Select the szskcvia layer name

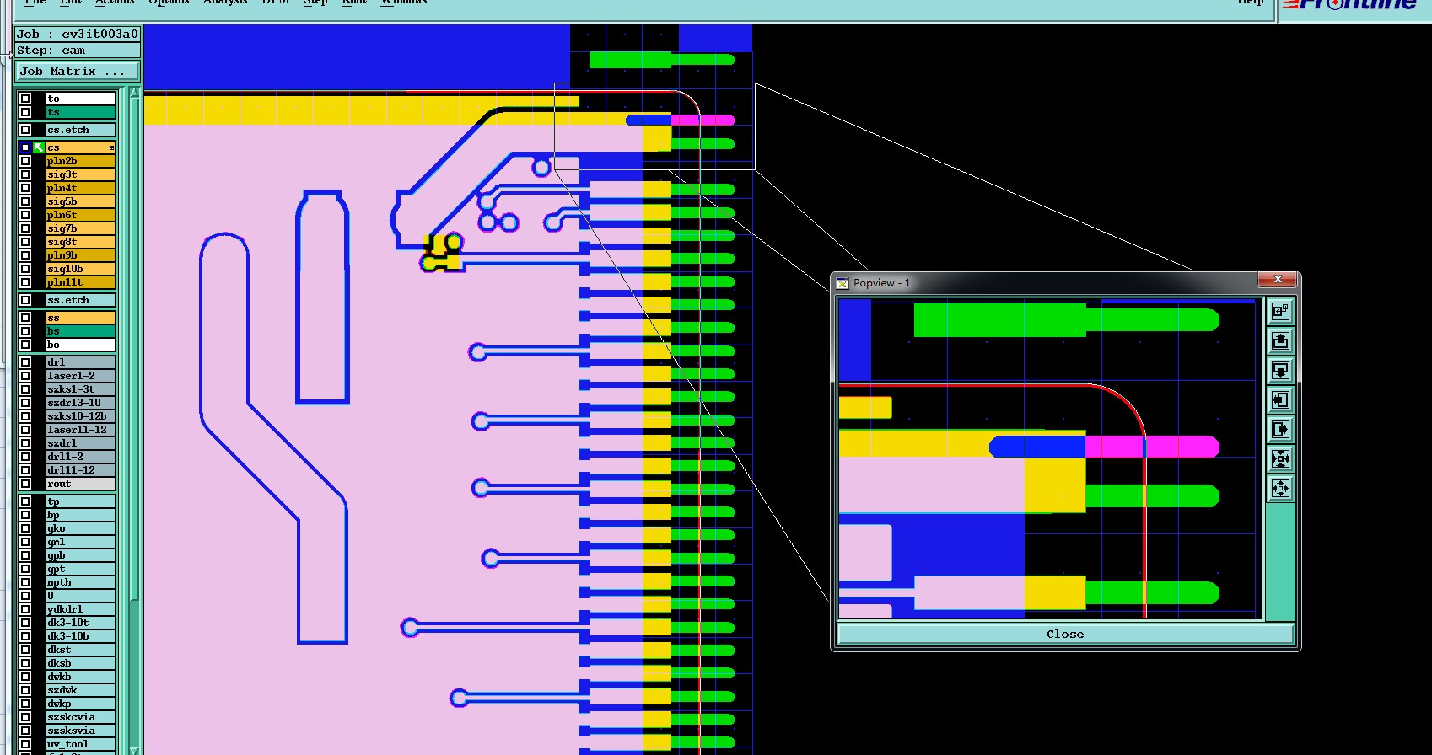[80, 717]
